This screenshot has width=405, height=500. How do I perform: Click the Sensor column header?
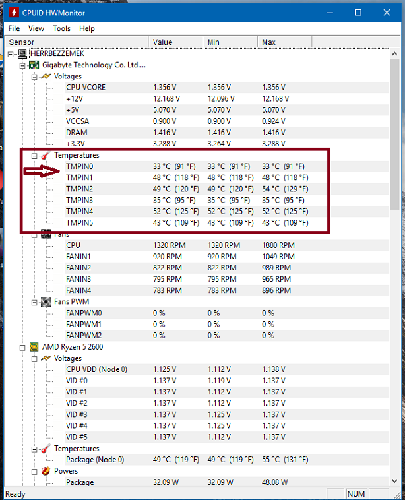pos(77,42)
